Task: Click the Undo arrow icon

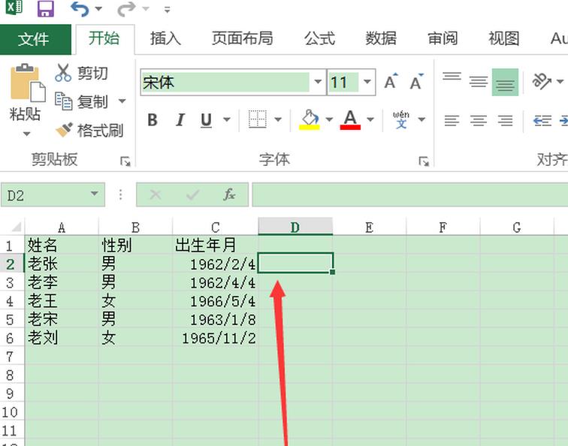Action: click(80, 9)
